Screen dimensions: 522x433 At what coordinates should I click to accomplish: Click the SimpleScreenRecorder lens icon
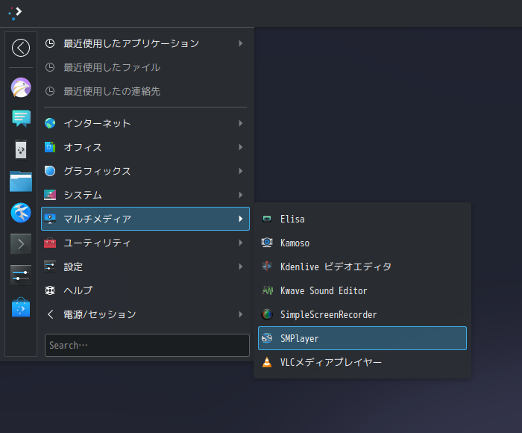click(x=267, y=314)
